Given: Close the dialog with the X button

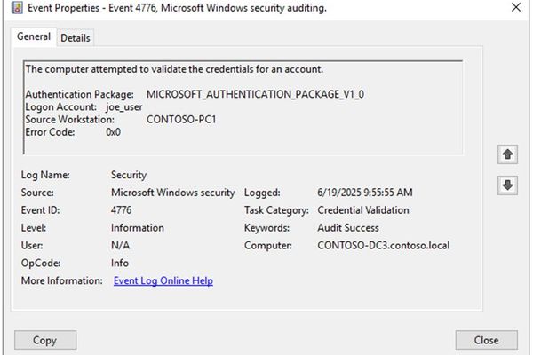Looking at the screenshot, I should pyautogui.click(x=516, y=8).
